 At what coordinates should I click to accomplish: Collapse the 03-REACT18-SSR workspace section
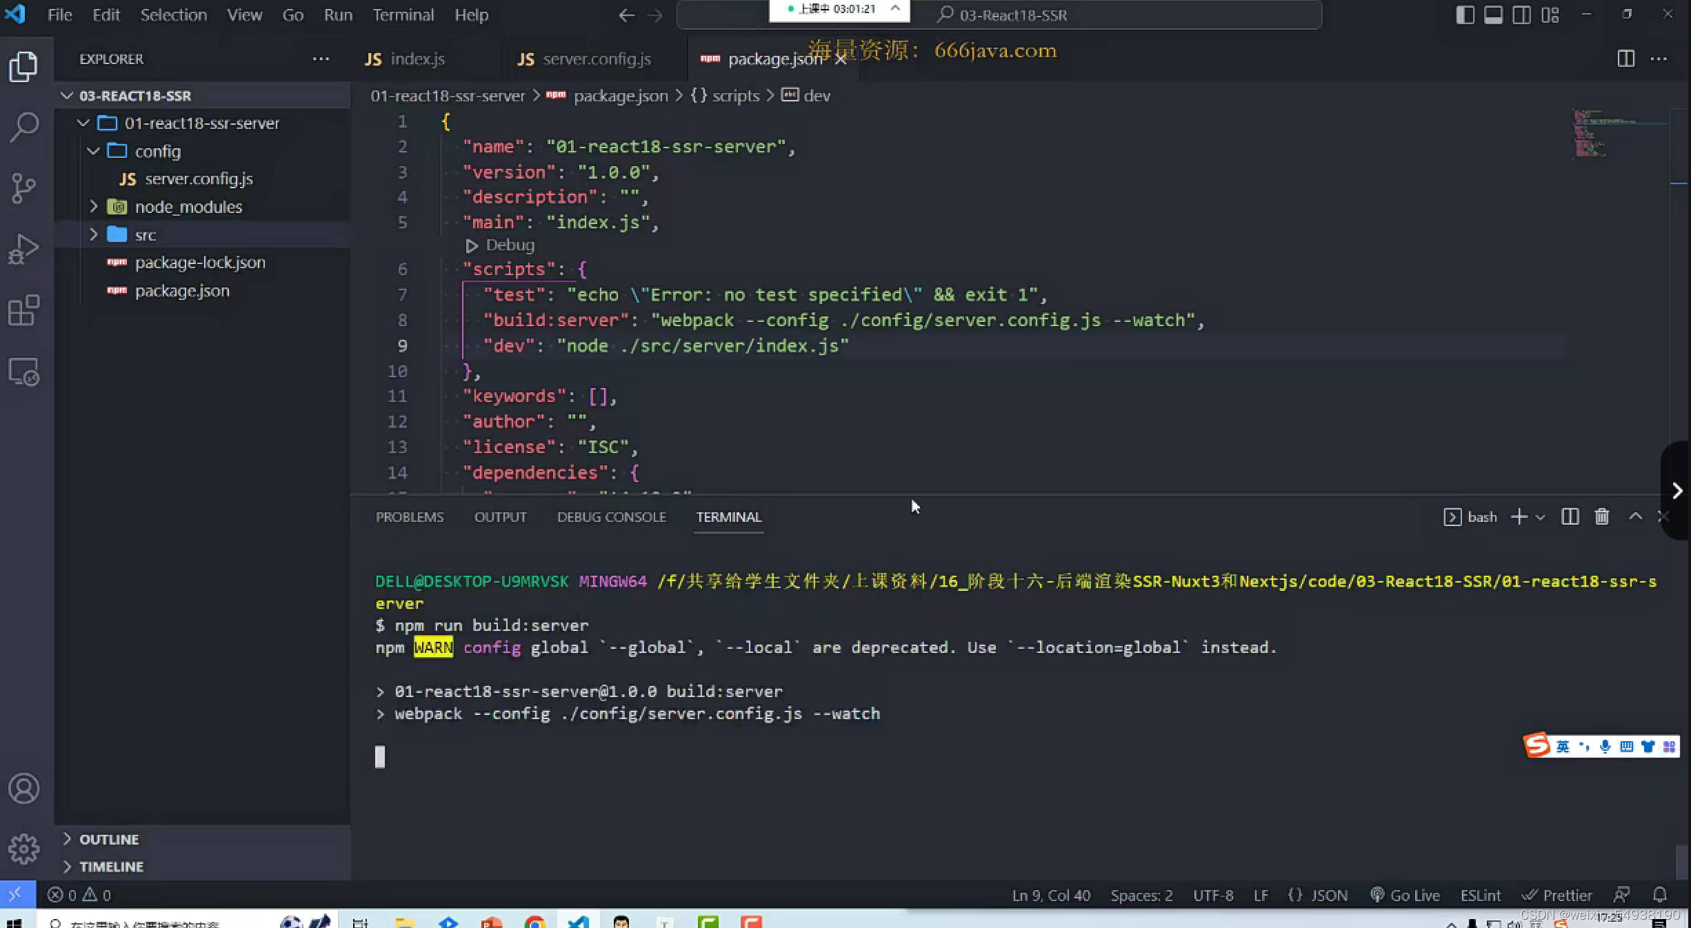point(67,95)
